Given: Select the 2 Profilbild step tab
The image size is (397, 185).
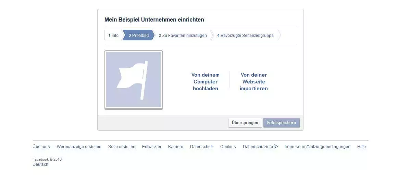Looking at the screenshot, I should point(139,36).
